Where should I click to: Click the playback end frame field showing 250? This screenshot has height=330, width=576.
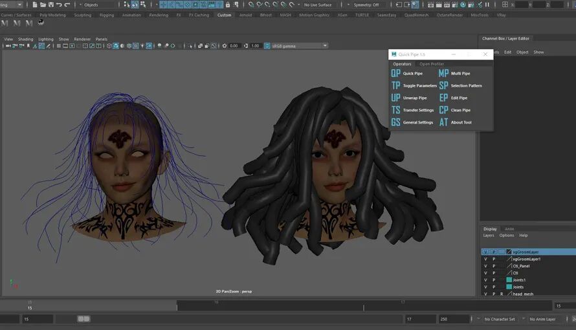coord(454,319)
